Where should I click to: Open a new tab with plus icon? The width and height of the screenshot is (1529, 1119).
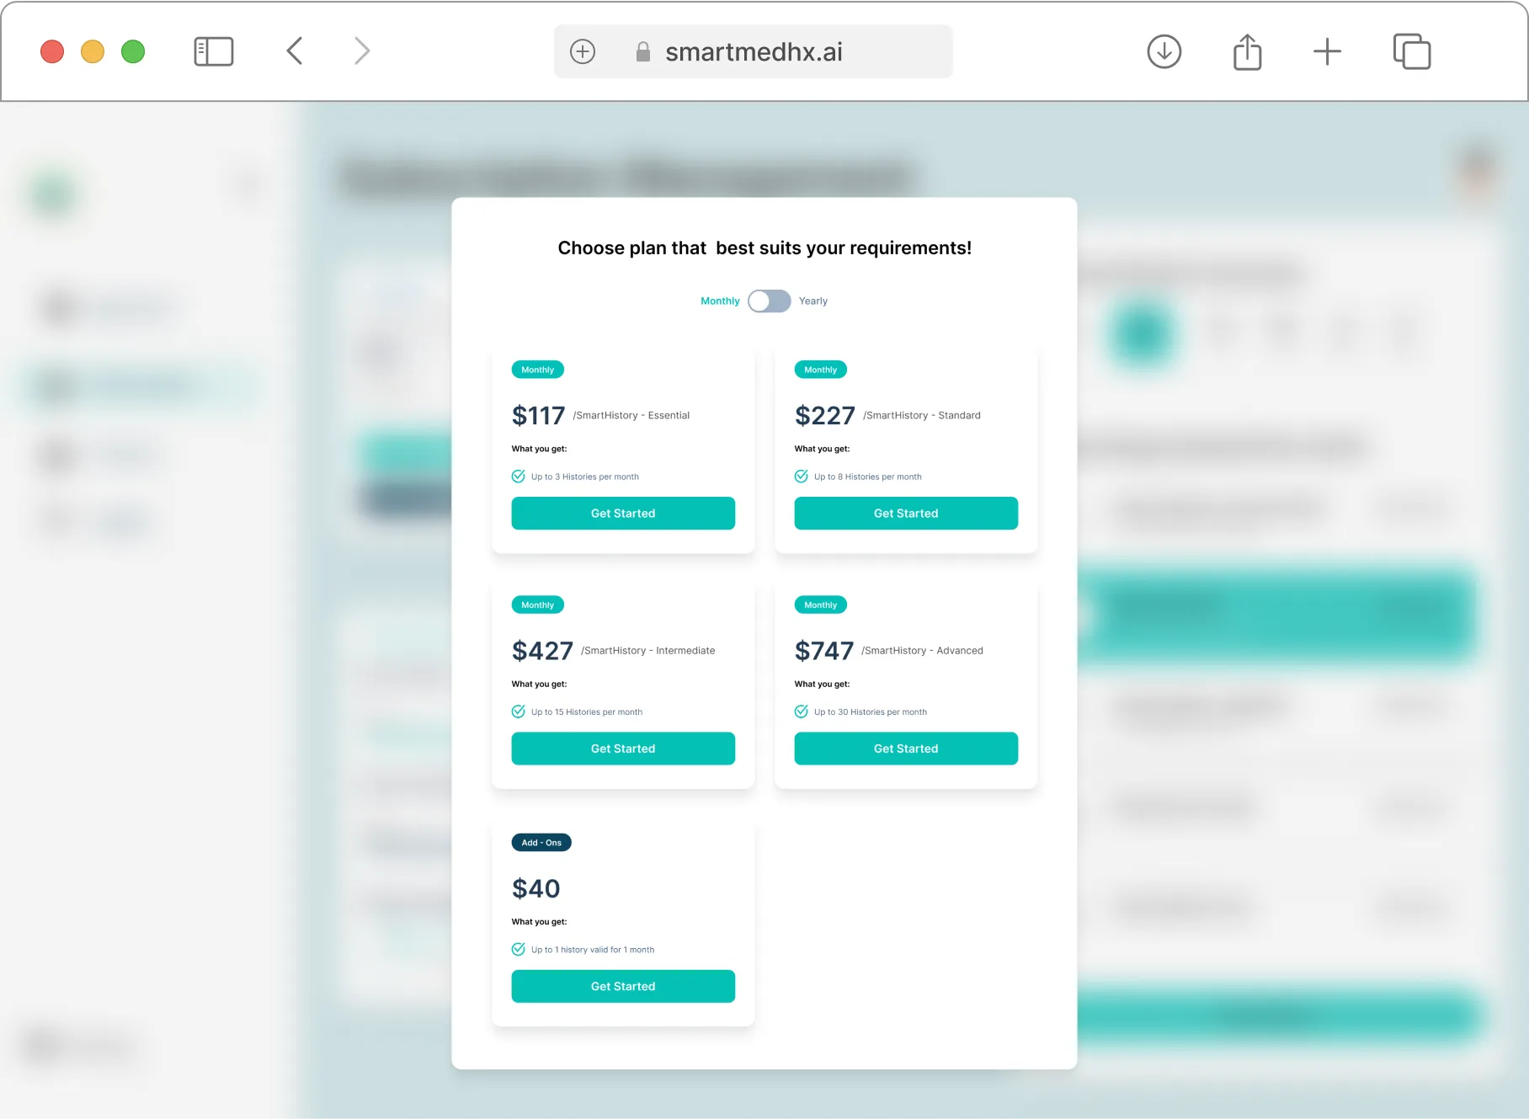click(1327, 51)
